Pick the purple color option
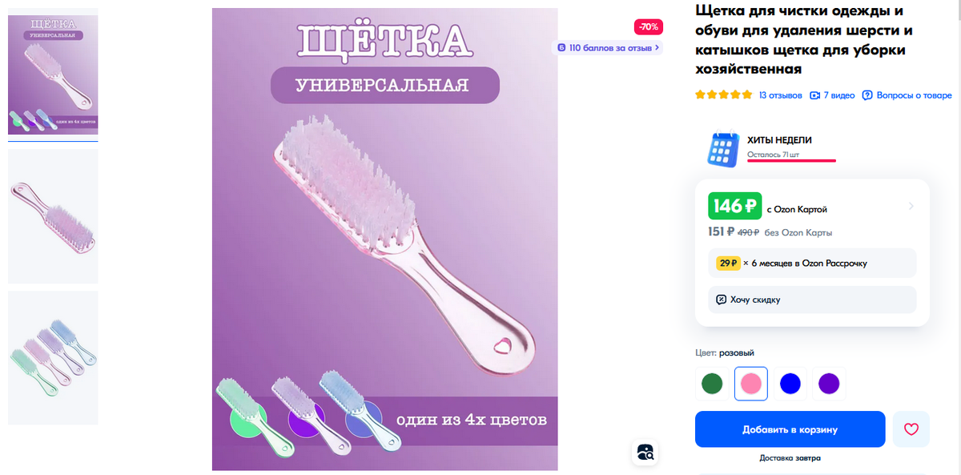961x475 pixels. click(829, 384)
